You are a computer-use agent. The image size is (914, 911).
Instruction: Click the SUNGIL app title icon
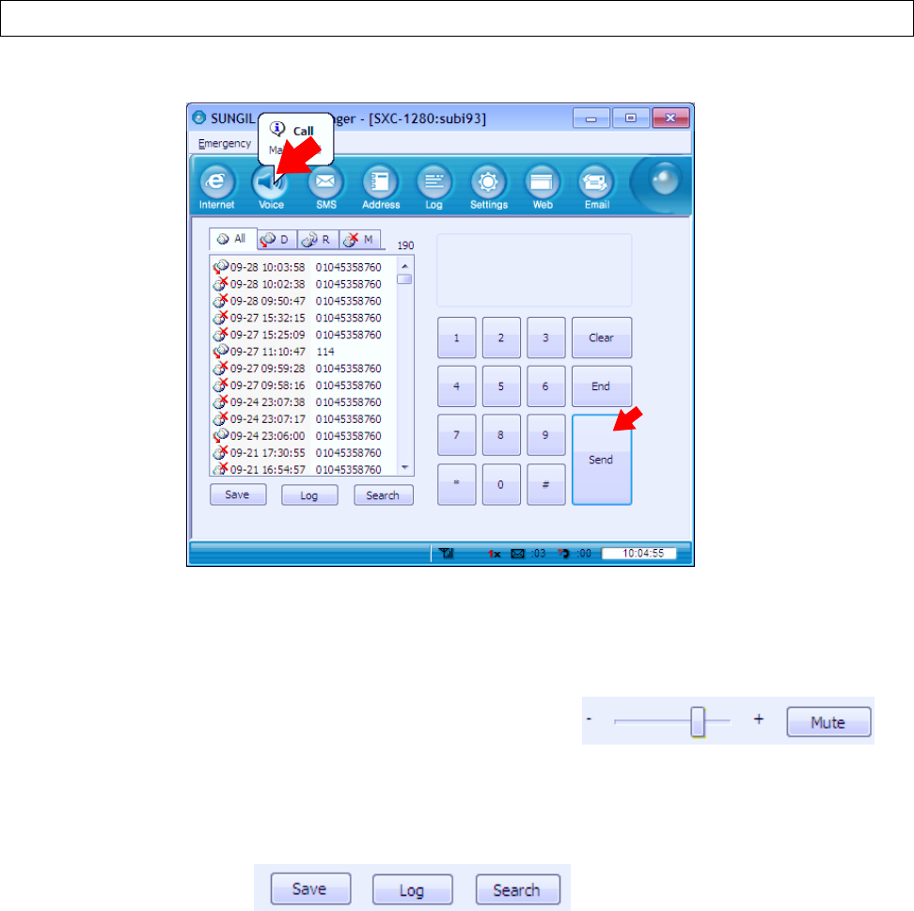point(198,118)
